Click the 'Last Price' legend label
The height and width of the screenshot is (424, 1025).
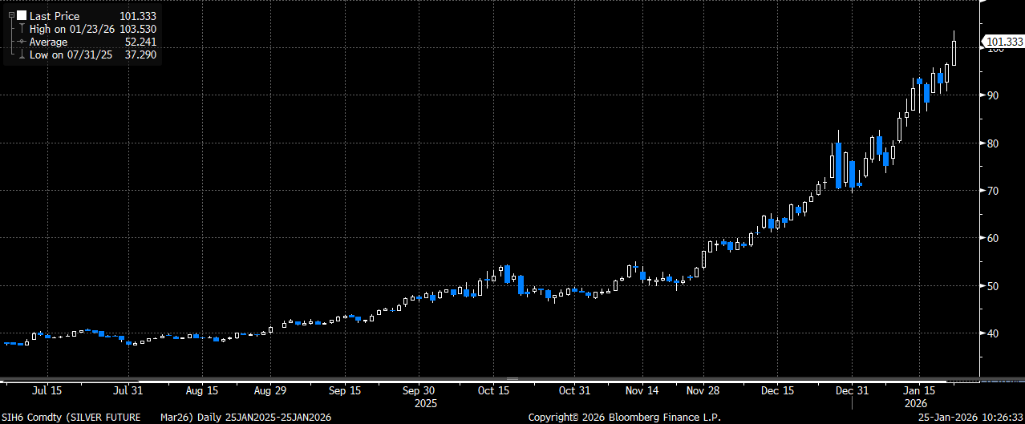pos(55,16)
